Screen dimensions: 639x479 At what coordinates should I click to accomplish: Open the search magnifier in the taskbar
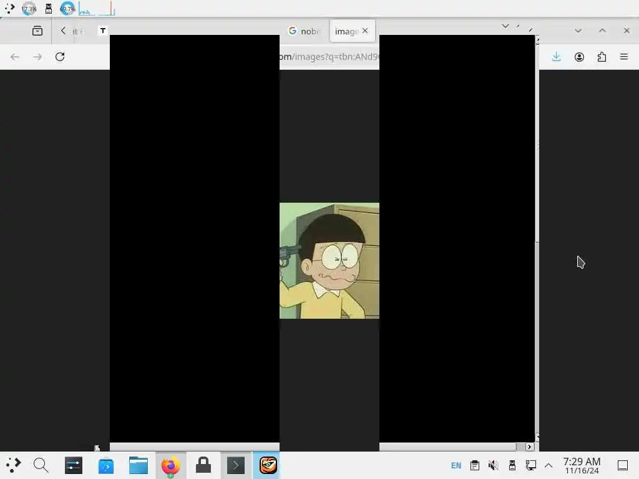41,465
